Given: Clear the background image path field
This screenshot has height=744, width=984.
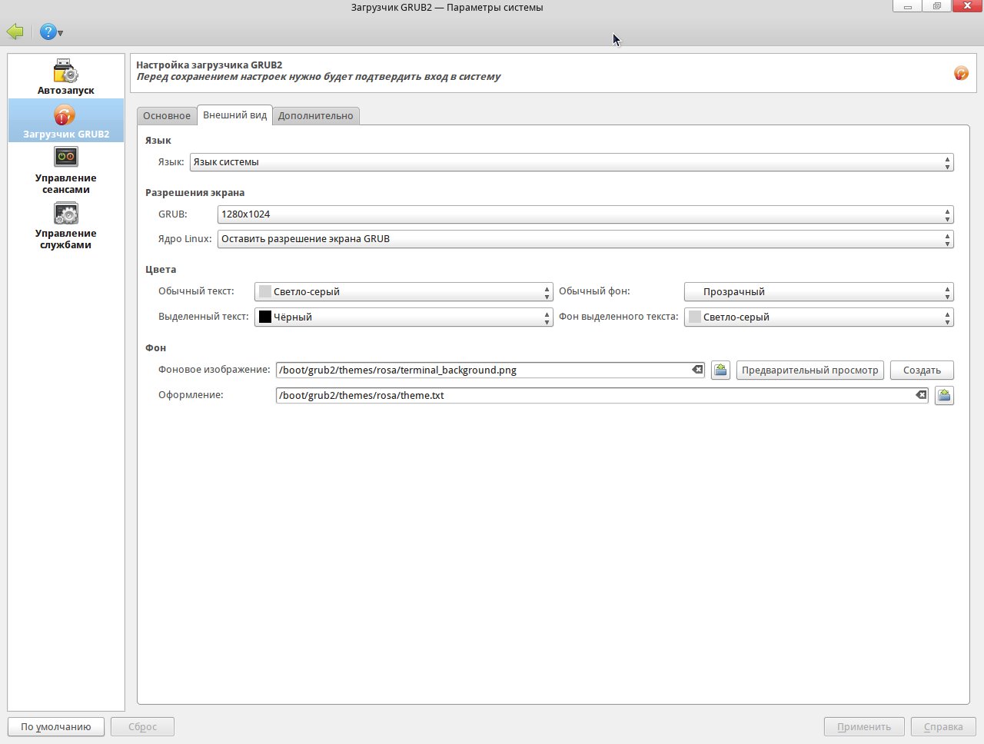Looking at the screenshot, I should coord(697,370).
